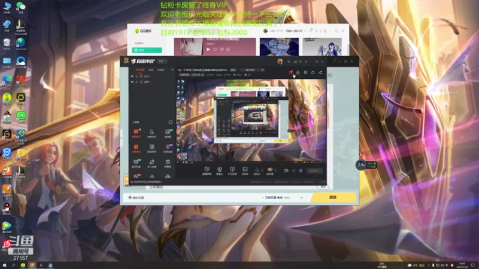Open the network node dropdown in the launcher
The image size is (479, 269).
click(277, 198)
